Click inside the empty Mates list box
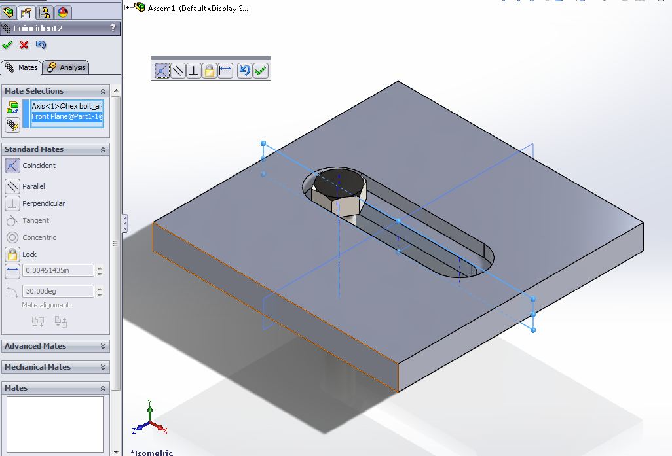 tap(55, 425)
